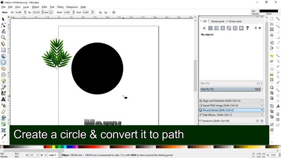Choose linear gradient fill button
Viewport: 281px width, 158px height.
click(216, 28)
